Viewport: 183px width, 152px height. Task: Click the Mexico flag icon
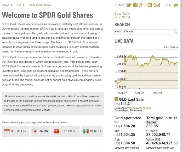point(85,131)
